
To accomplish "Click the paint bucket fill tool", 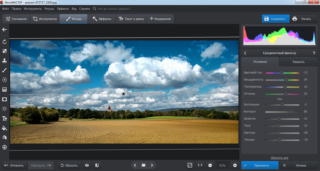I will 5,128.
